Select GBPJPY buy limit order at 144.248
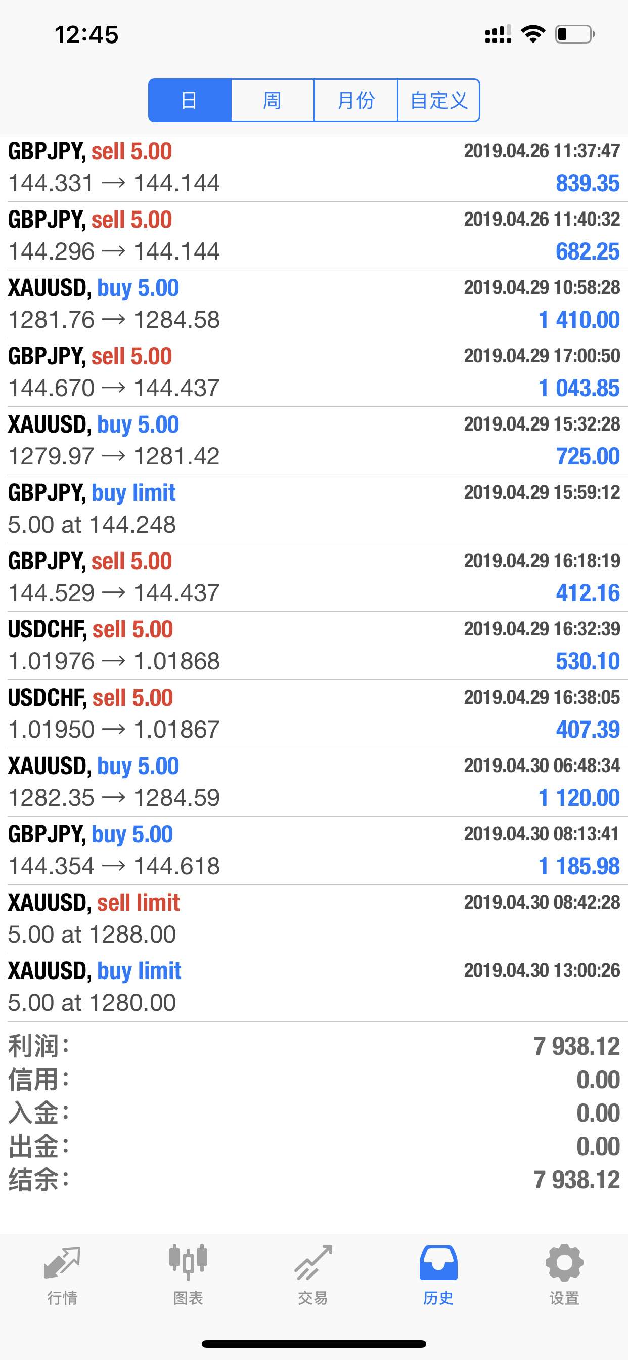628x1360 pixels. coord(314,509)
